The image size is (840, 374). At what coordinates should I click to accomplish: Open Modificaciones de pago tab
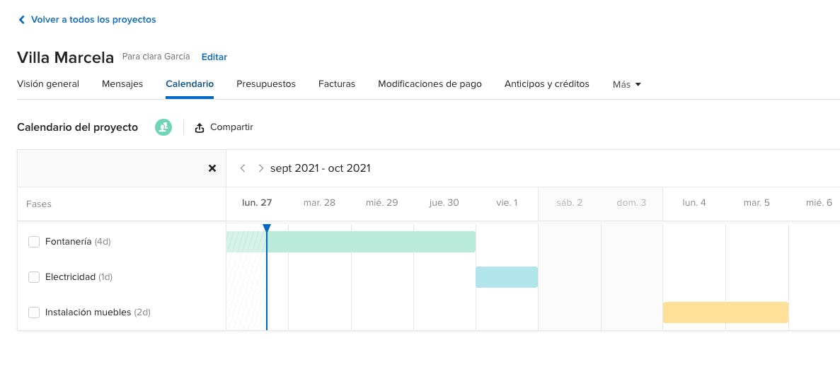click(430, 83)
